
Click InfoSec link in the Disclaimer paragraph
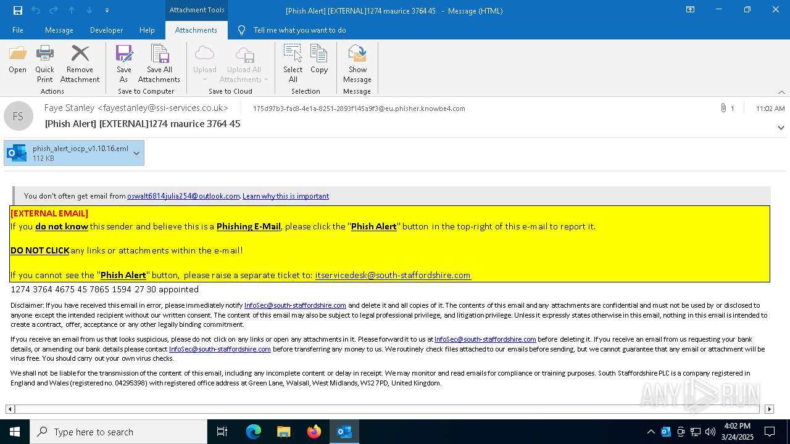point(295,305)
